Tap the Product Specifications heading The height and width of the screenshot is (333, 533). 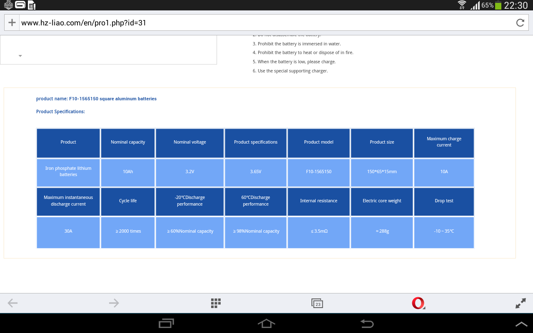tap(60, 112)
